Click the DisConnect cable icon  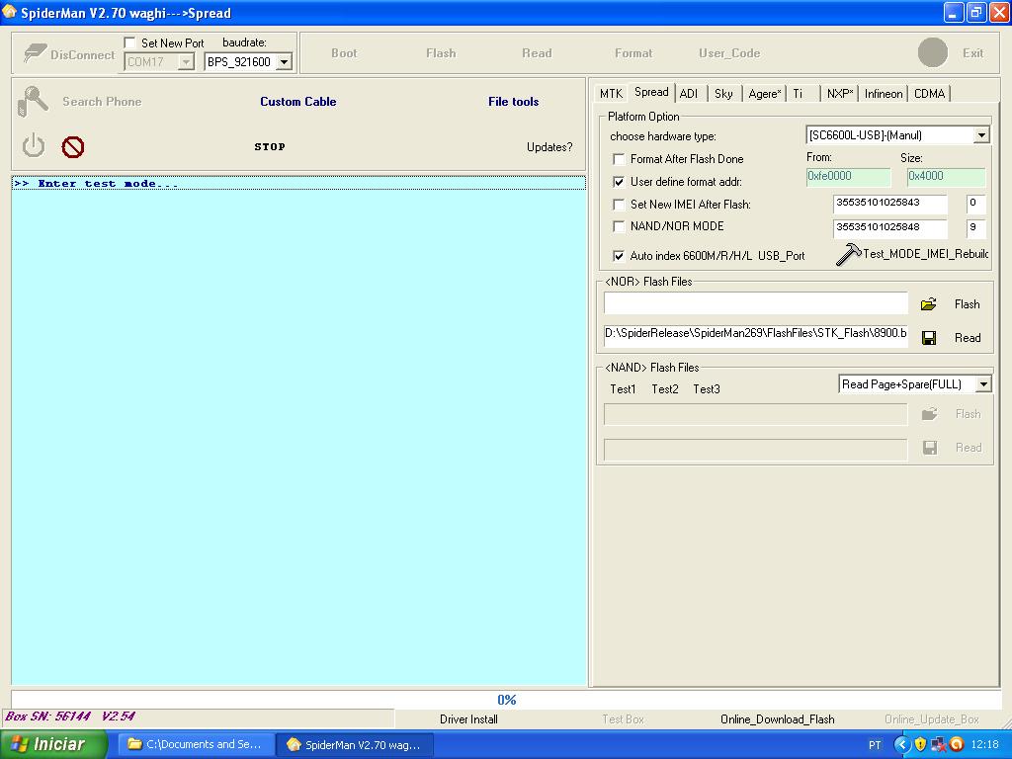click(x=36, y=54)
